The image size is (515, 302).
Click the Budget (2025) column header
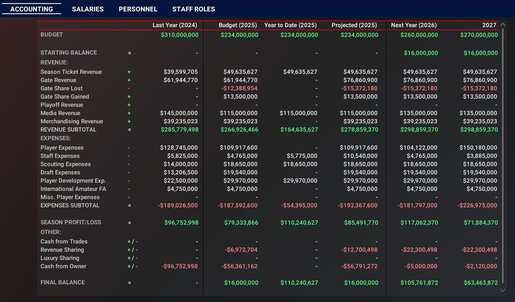238,25
